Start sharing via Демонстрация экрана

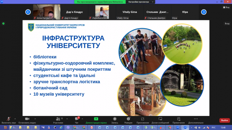click(x=96, y=120)
